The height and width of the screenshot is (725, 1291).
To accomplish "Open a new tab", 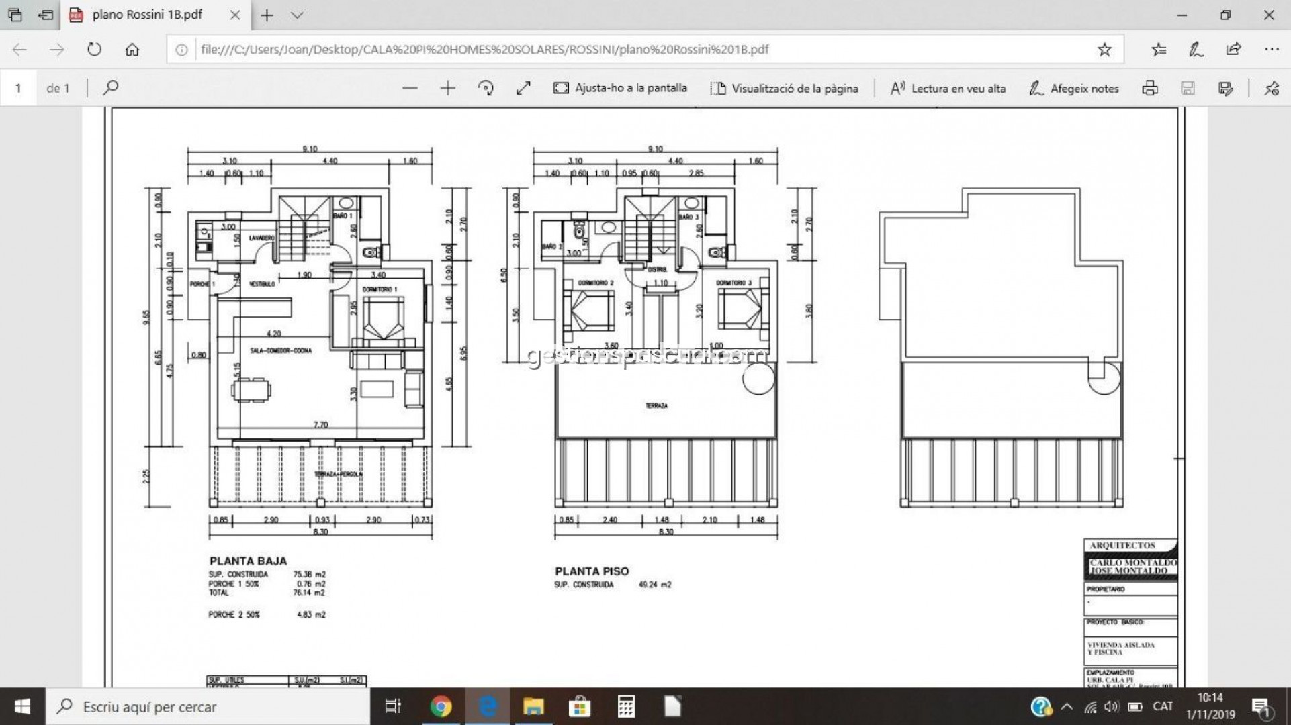I will pos(267,15).
